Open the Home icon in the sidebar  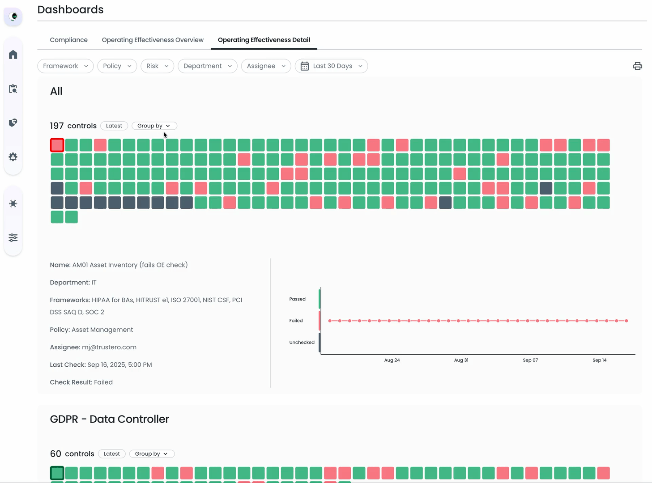(13, 55)
